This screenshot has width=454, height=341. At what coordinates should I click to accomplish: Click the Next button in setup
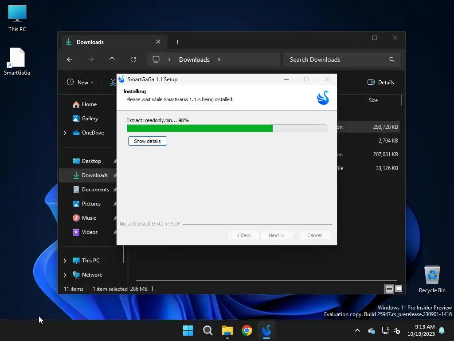pos(276,235)
